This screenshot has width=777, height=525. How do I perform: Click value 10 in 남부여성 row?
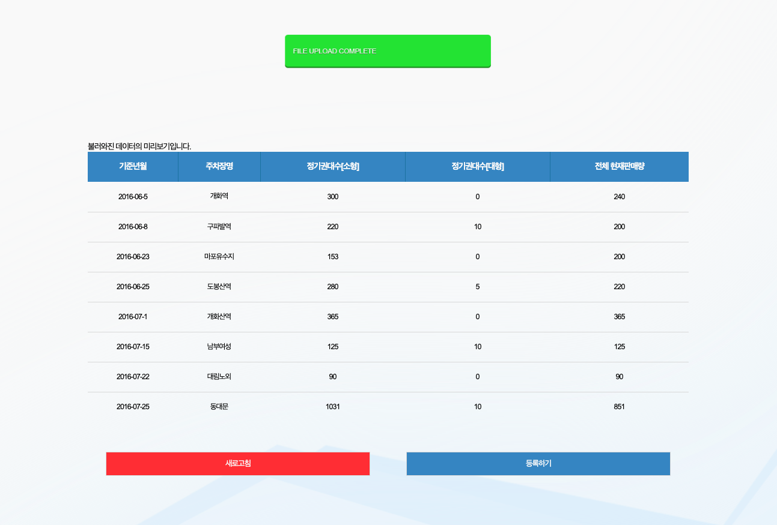(478, 347)
